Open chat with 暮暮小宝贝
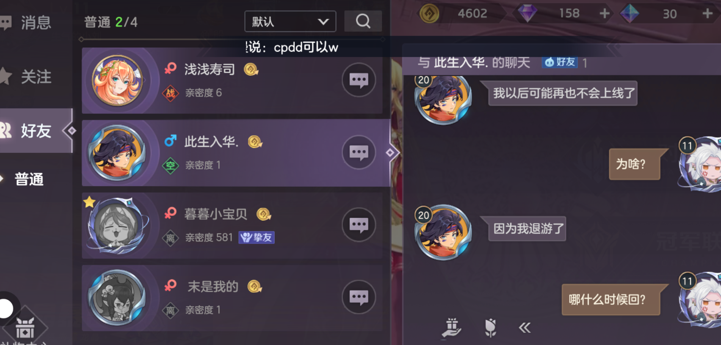 [359, 225]
